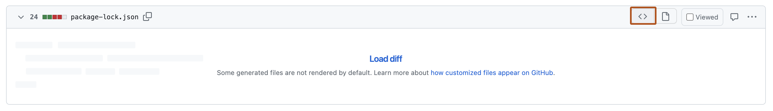Screen dimensions: 773x111
Task: Check the Viewed checkbox box
Action: pyautogui.click(x=690, y=17)
